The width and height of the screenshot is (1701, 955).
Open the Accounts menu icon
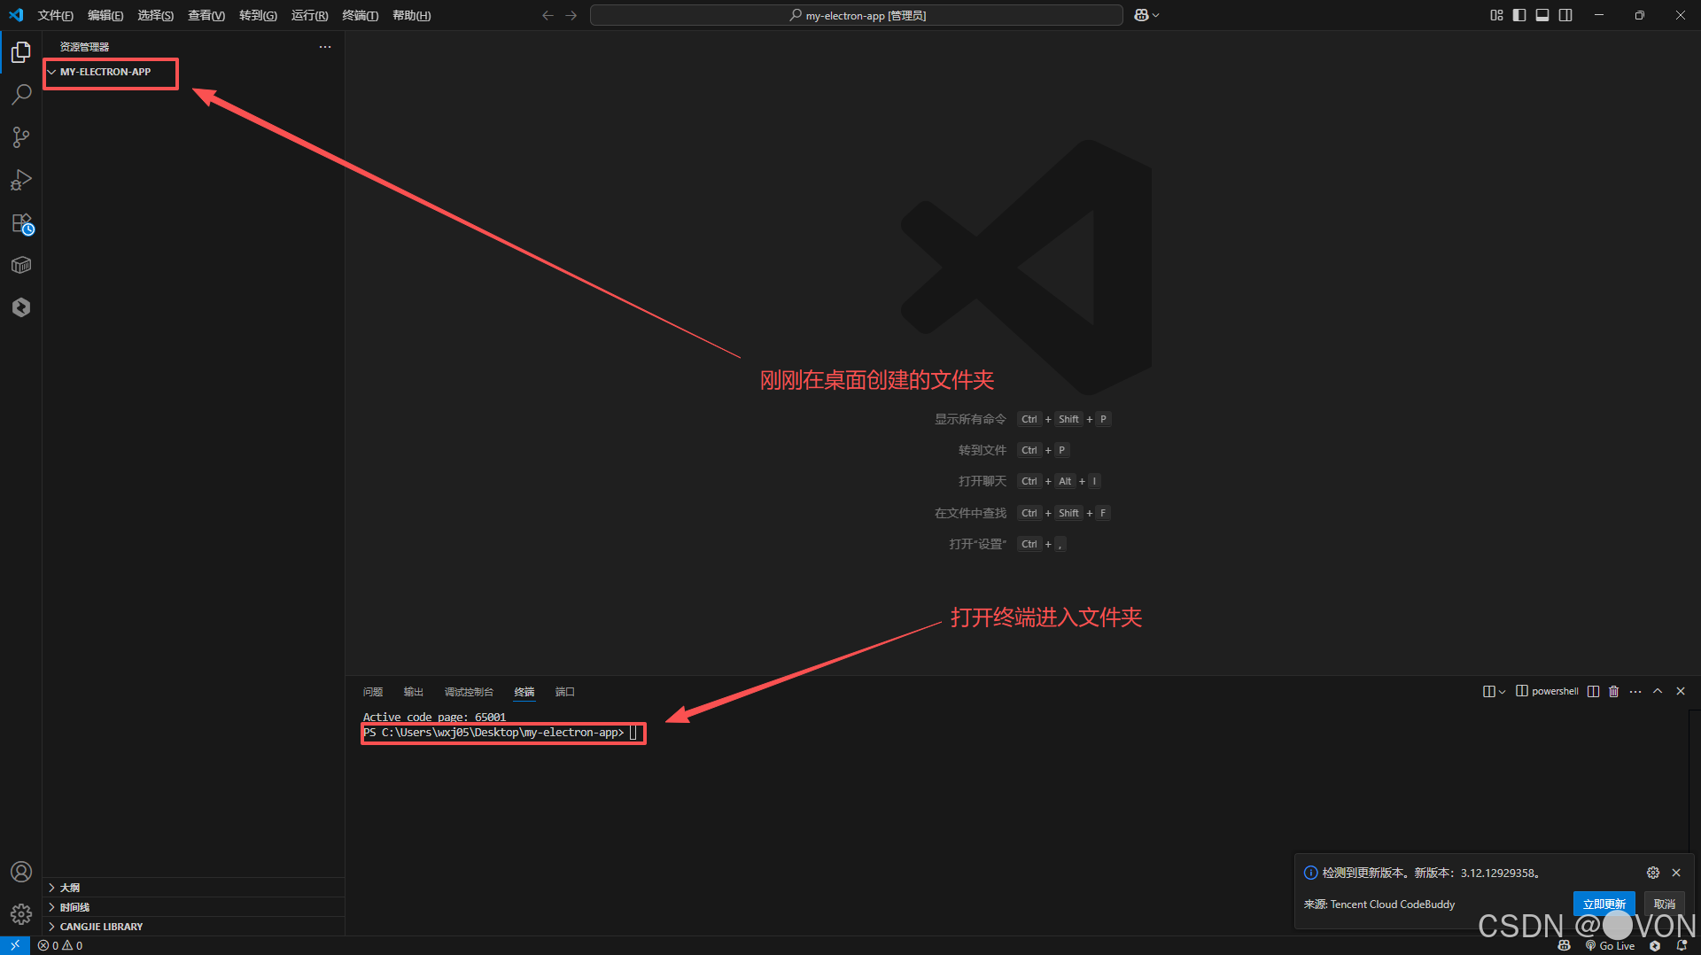coord(21,872)
